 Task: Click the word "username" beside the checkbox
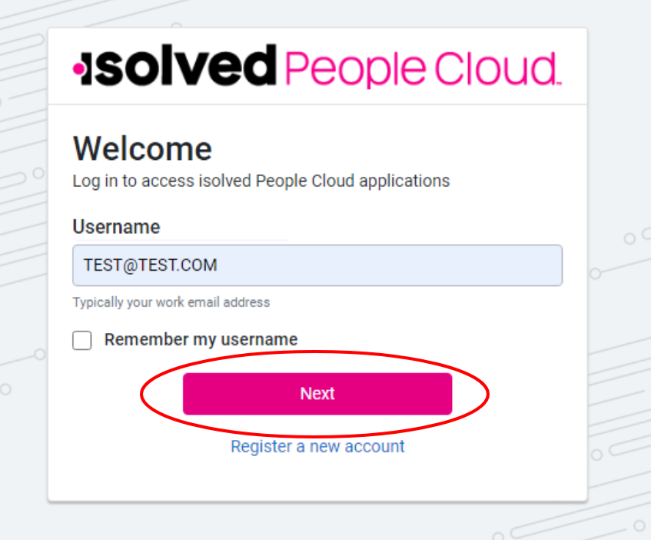click(259, 339)
